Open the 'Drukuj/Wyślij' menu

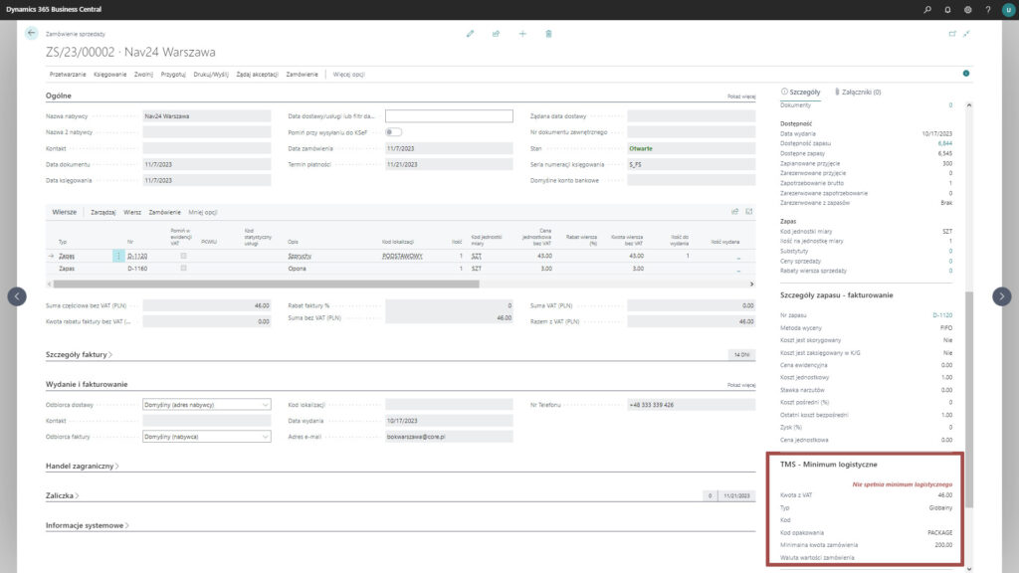[x=211, y=75]
